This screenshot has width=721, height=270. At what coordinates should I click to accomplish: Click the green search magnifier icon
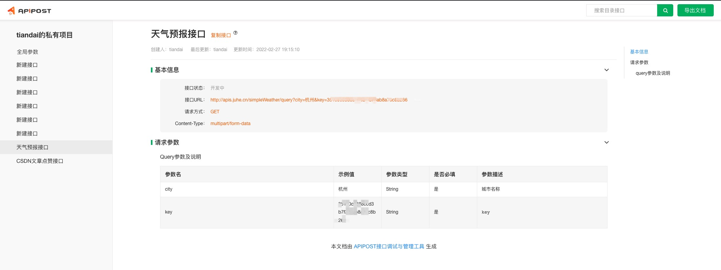(665, 11)
